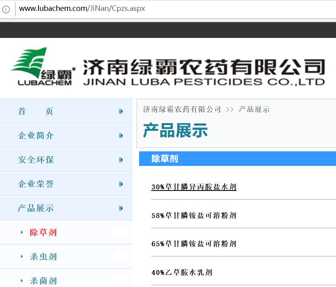Click breadcrumb text 产品展示

pyautogui.click(x=254, y=109)
